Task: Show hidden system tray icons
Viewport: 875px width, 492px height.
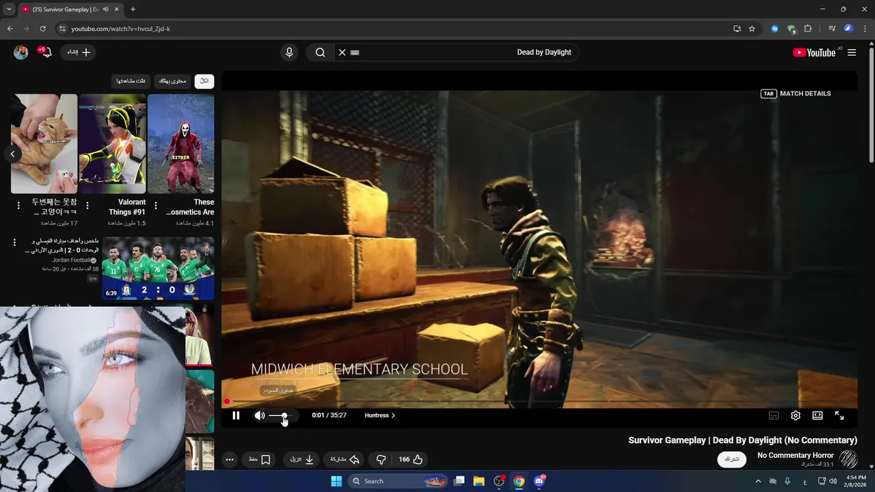Action: click(x=757, y=481)
